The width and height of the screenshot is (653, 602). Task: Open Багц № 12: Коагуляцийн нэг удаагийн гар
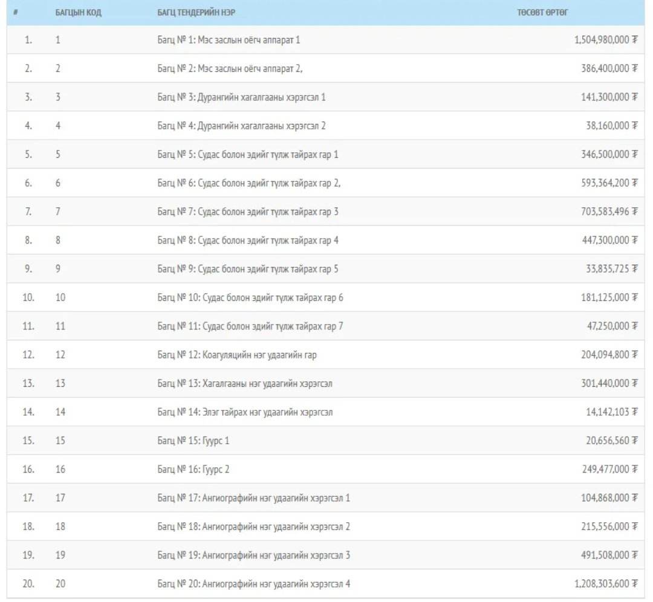[x=237, y=355]
